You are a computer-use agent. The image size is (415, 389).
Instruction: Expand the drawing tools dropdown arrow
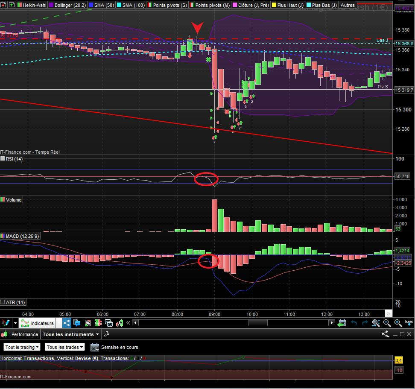tap(15, 323)
